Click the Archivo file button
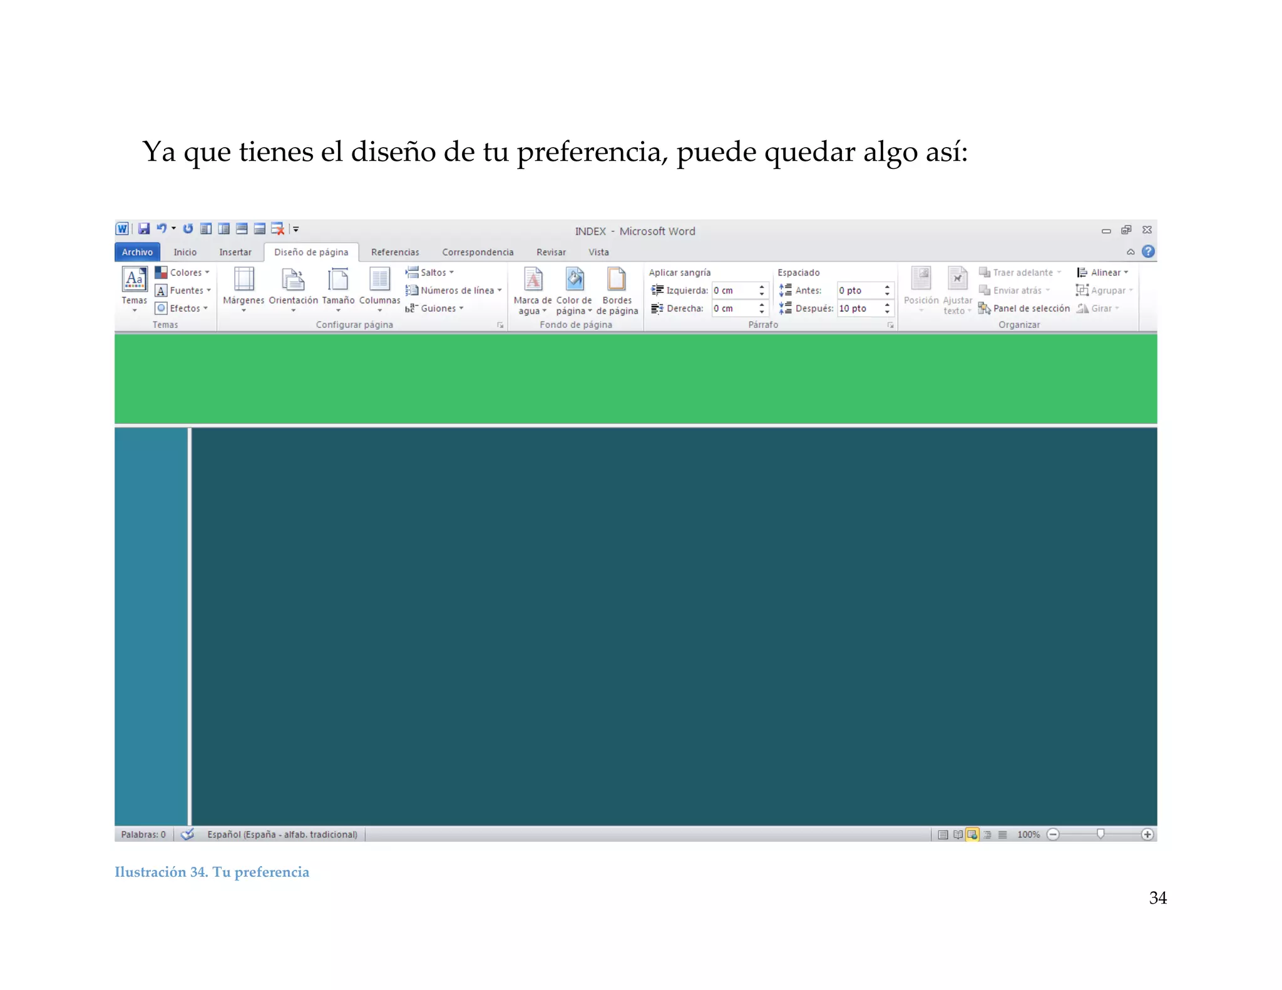Viewport: 1282px width, 990px height. tap(137, 252)
